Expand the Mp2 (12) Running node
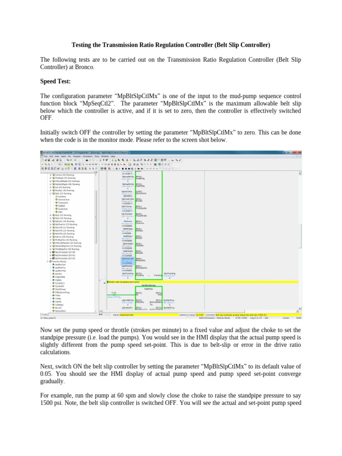Image resolution: width=342 pixels, height=456 pixels. (51, 215)
